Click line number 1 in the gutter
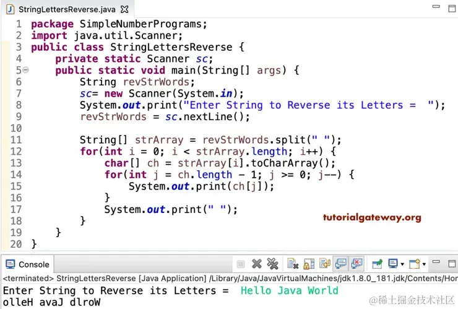Viewport: 458px width, 309px height. (x=19, y=24)
